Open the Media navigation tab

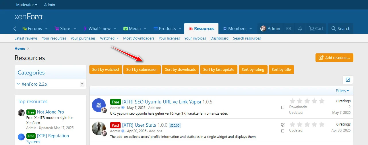[132, 29]
